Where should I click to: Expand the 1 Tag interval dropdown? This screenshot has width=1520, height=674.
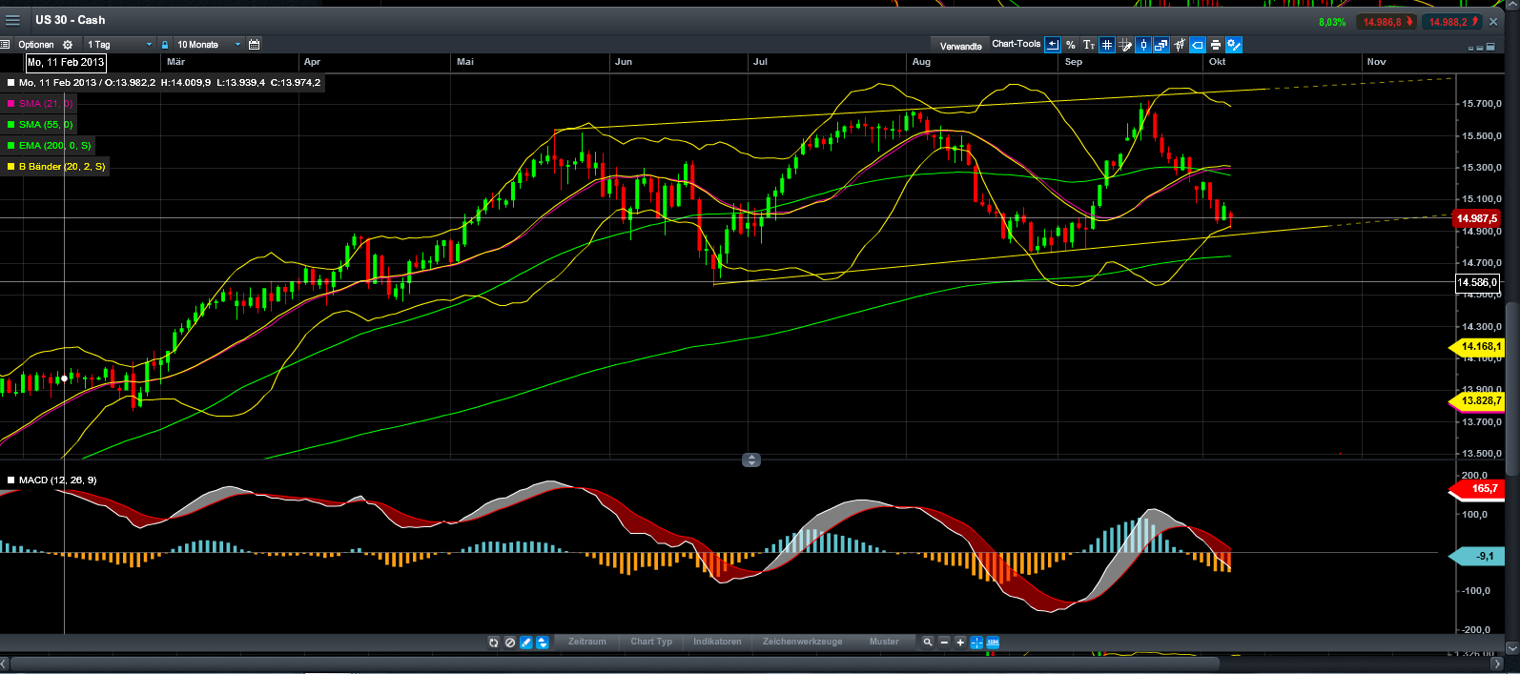pos(119,45)
